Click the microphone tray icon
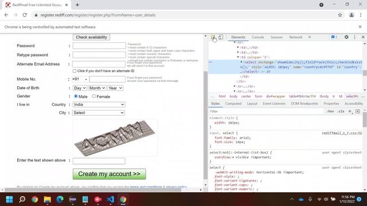The width and height of the screenshot is (367, 206). (x=310, y=199)
